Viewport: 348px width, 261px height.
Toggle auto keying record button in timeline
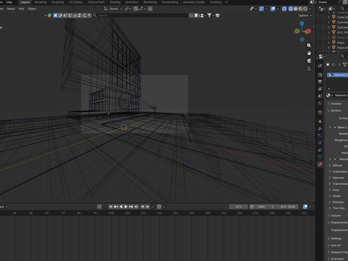[x=99, y=206]
